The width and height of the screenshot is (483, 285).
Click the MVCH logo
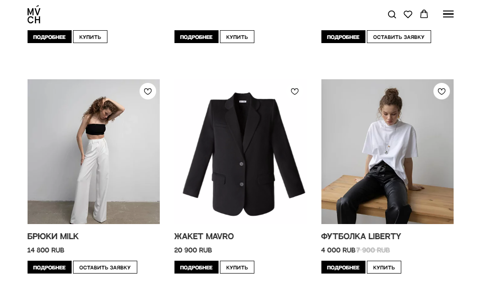(34, 15)
